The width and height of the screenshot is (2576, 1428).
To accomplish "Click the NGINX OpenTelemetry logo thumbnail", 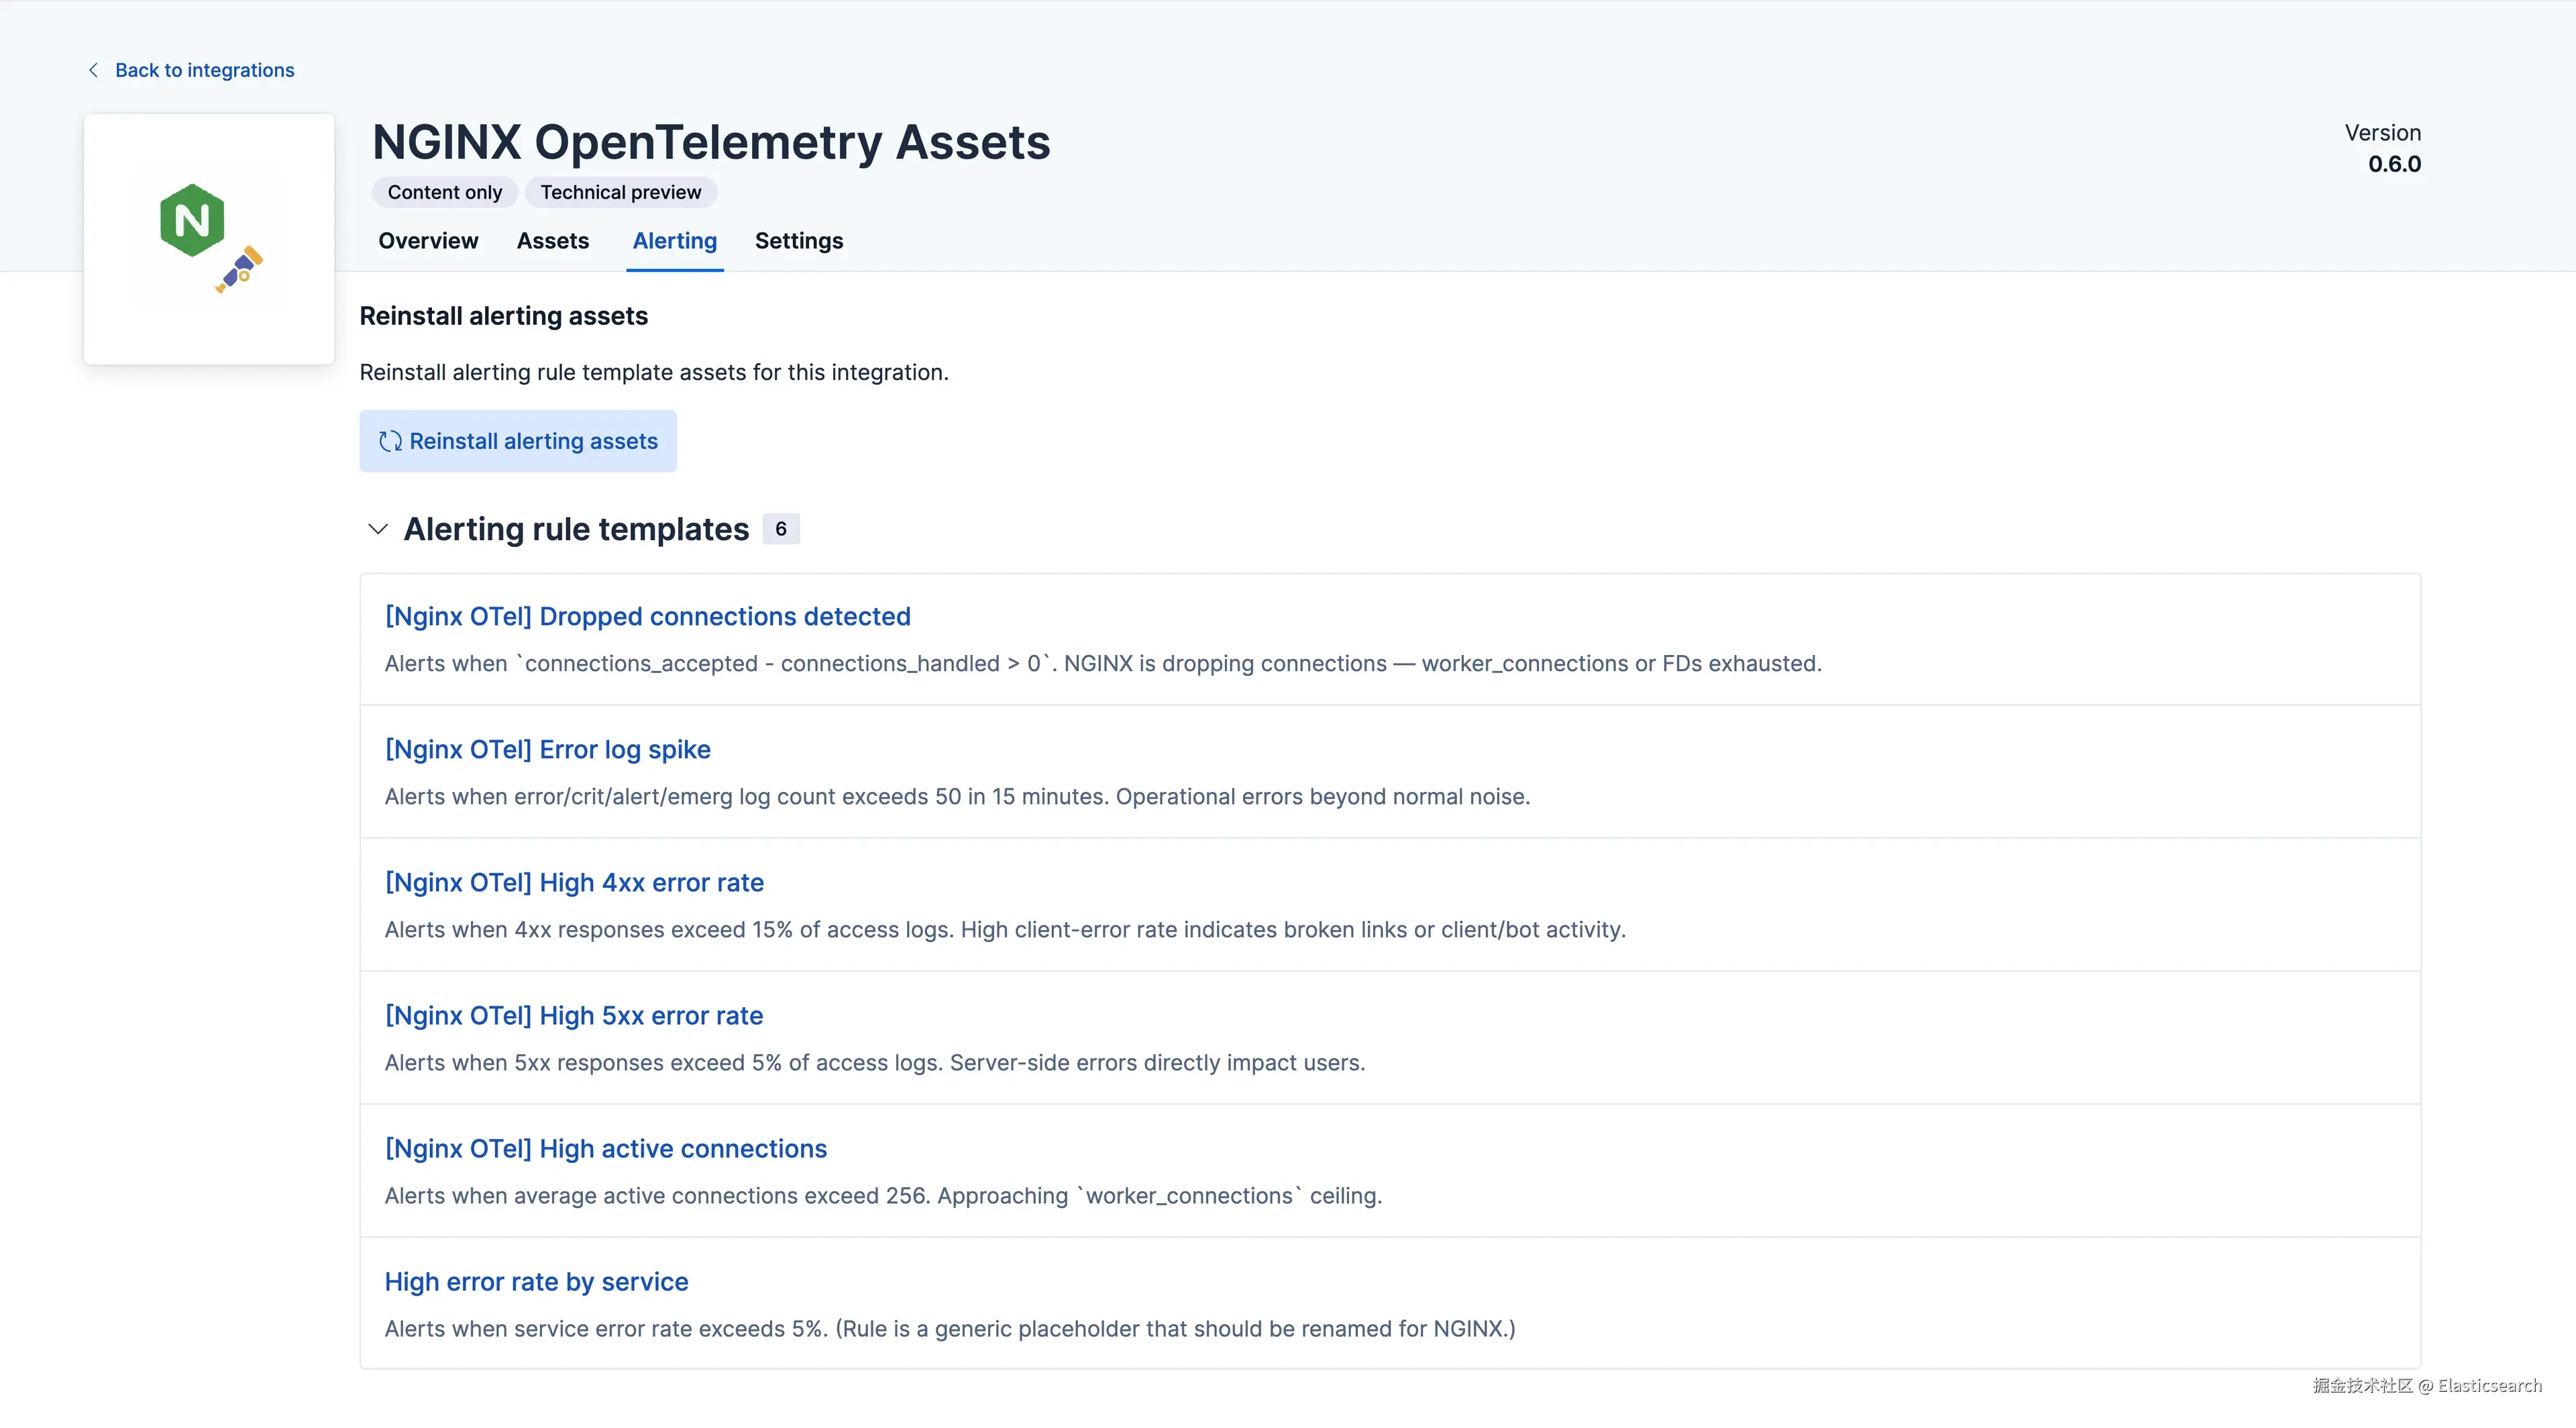I will coord(209,239).
